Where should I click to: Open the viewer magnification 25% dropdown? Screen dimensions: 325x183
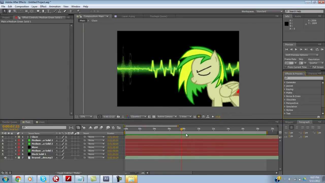86,117
